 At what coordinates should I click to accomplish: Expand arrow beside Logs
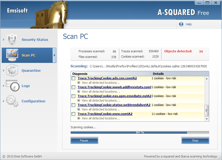4,86
